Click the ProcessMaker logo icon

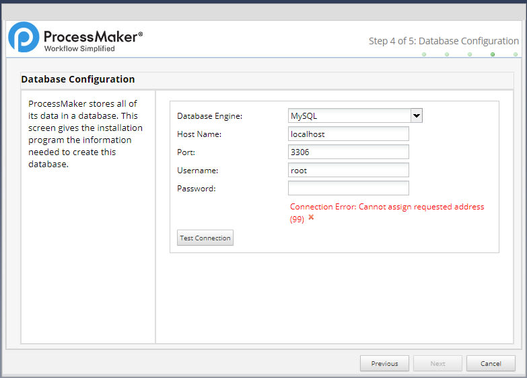click(x=24, y=37)
